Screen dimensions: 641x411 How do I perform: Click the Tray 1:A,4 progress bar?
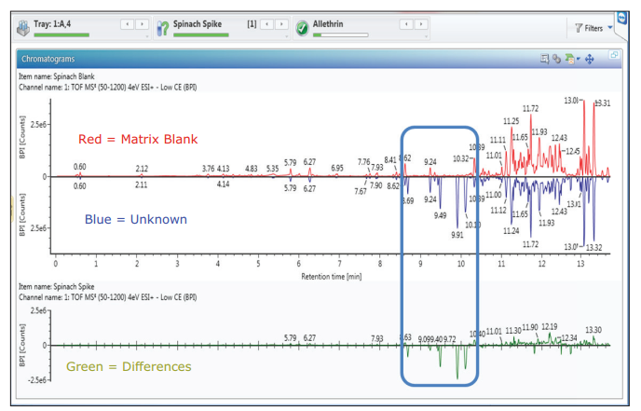click(x=61, y=35)
